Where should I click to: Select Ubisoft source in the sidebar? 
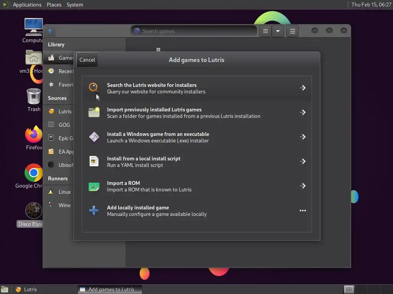58,165
